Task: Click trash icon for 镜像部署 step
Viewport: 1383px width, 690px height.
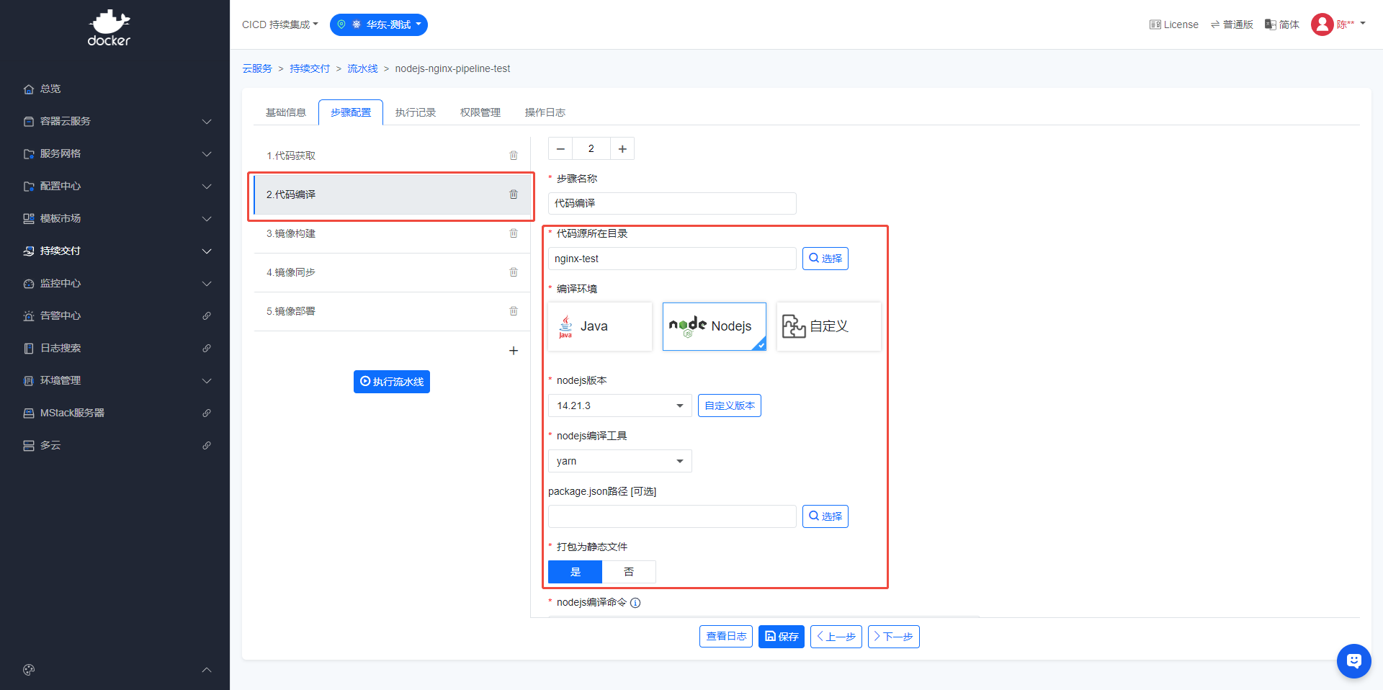Action: click(514, 311)
